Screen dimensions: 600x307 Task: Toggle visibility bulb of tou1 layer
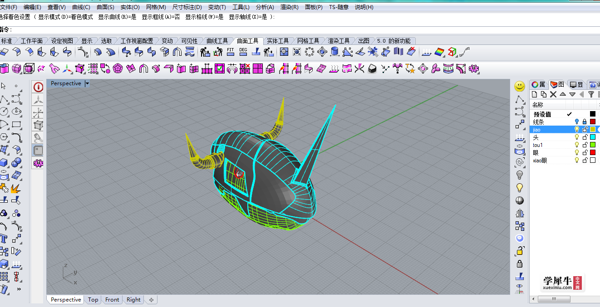click(577, 145)
